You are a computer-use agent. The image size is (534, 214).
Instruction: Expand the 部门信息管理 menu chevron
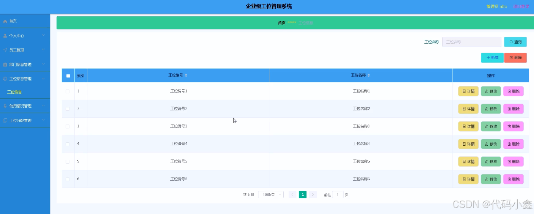click(43, 64)
